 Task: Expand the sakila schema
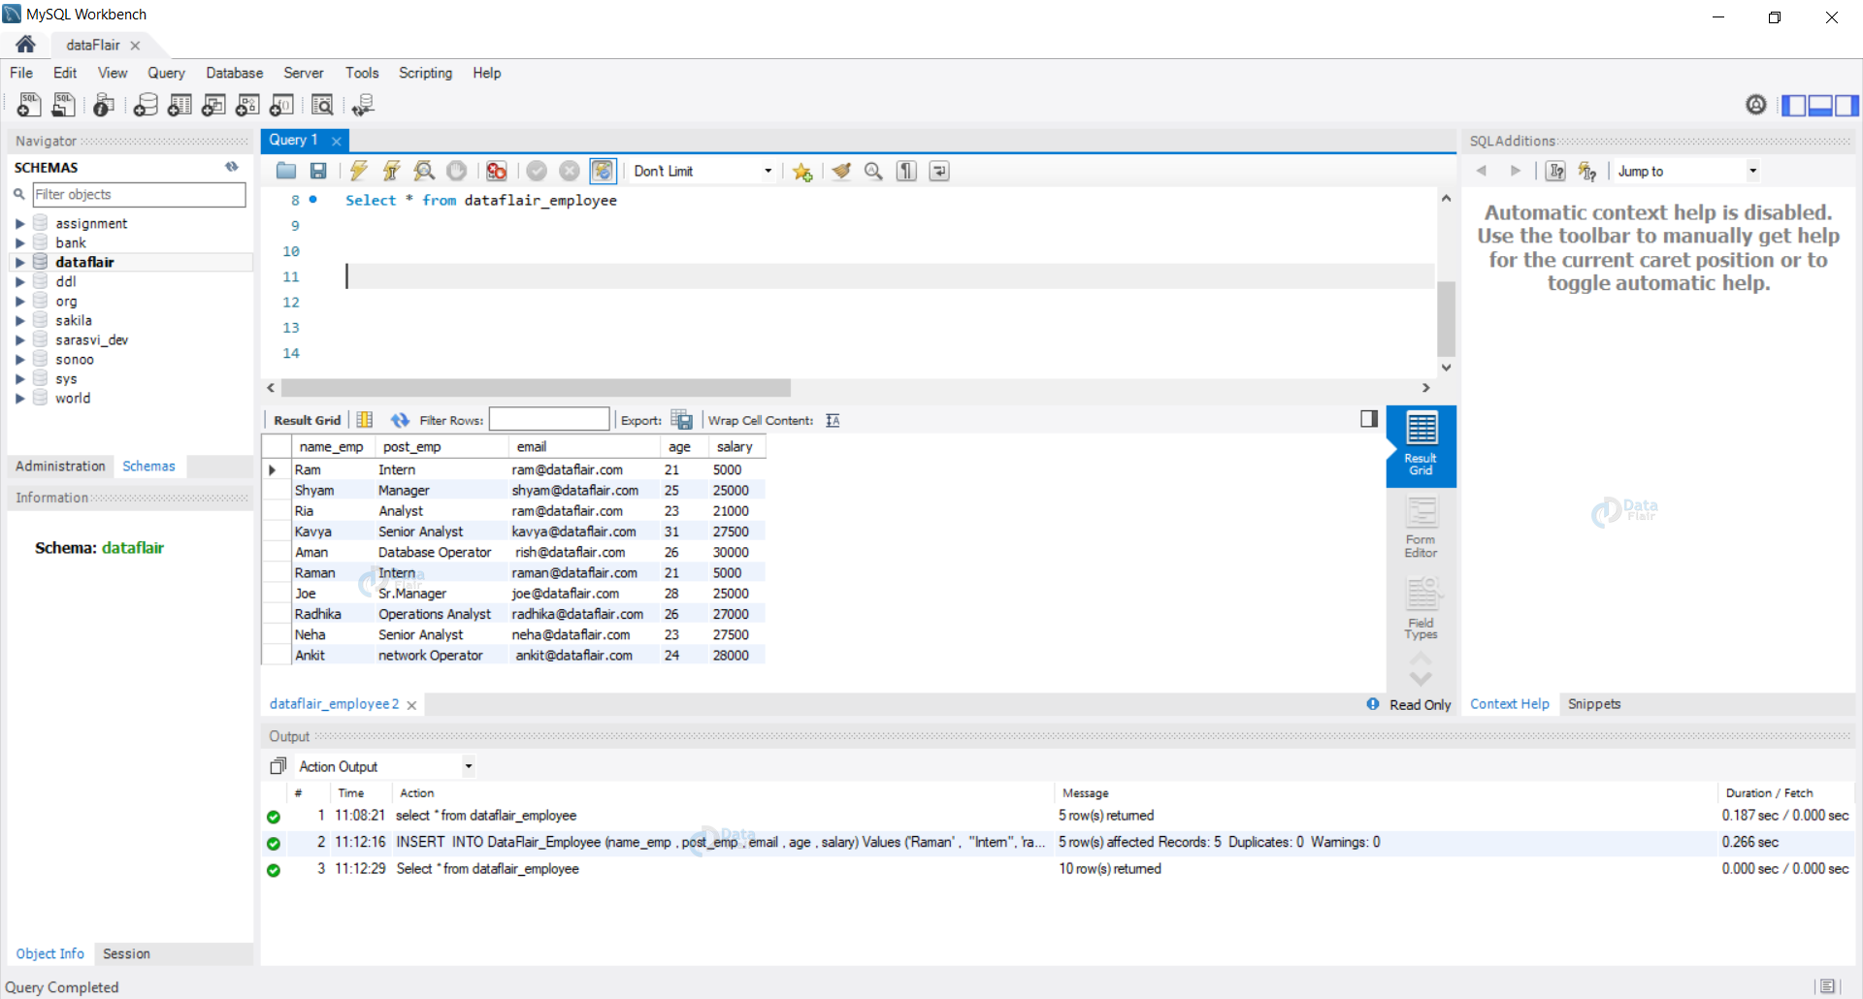coord(19,320)
